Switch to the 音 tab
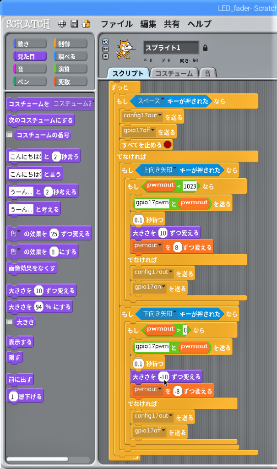277x469 pixels. [x=207, y=73]
